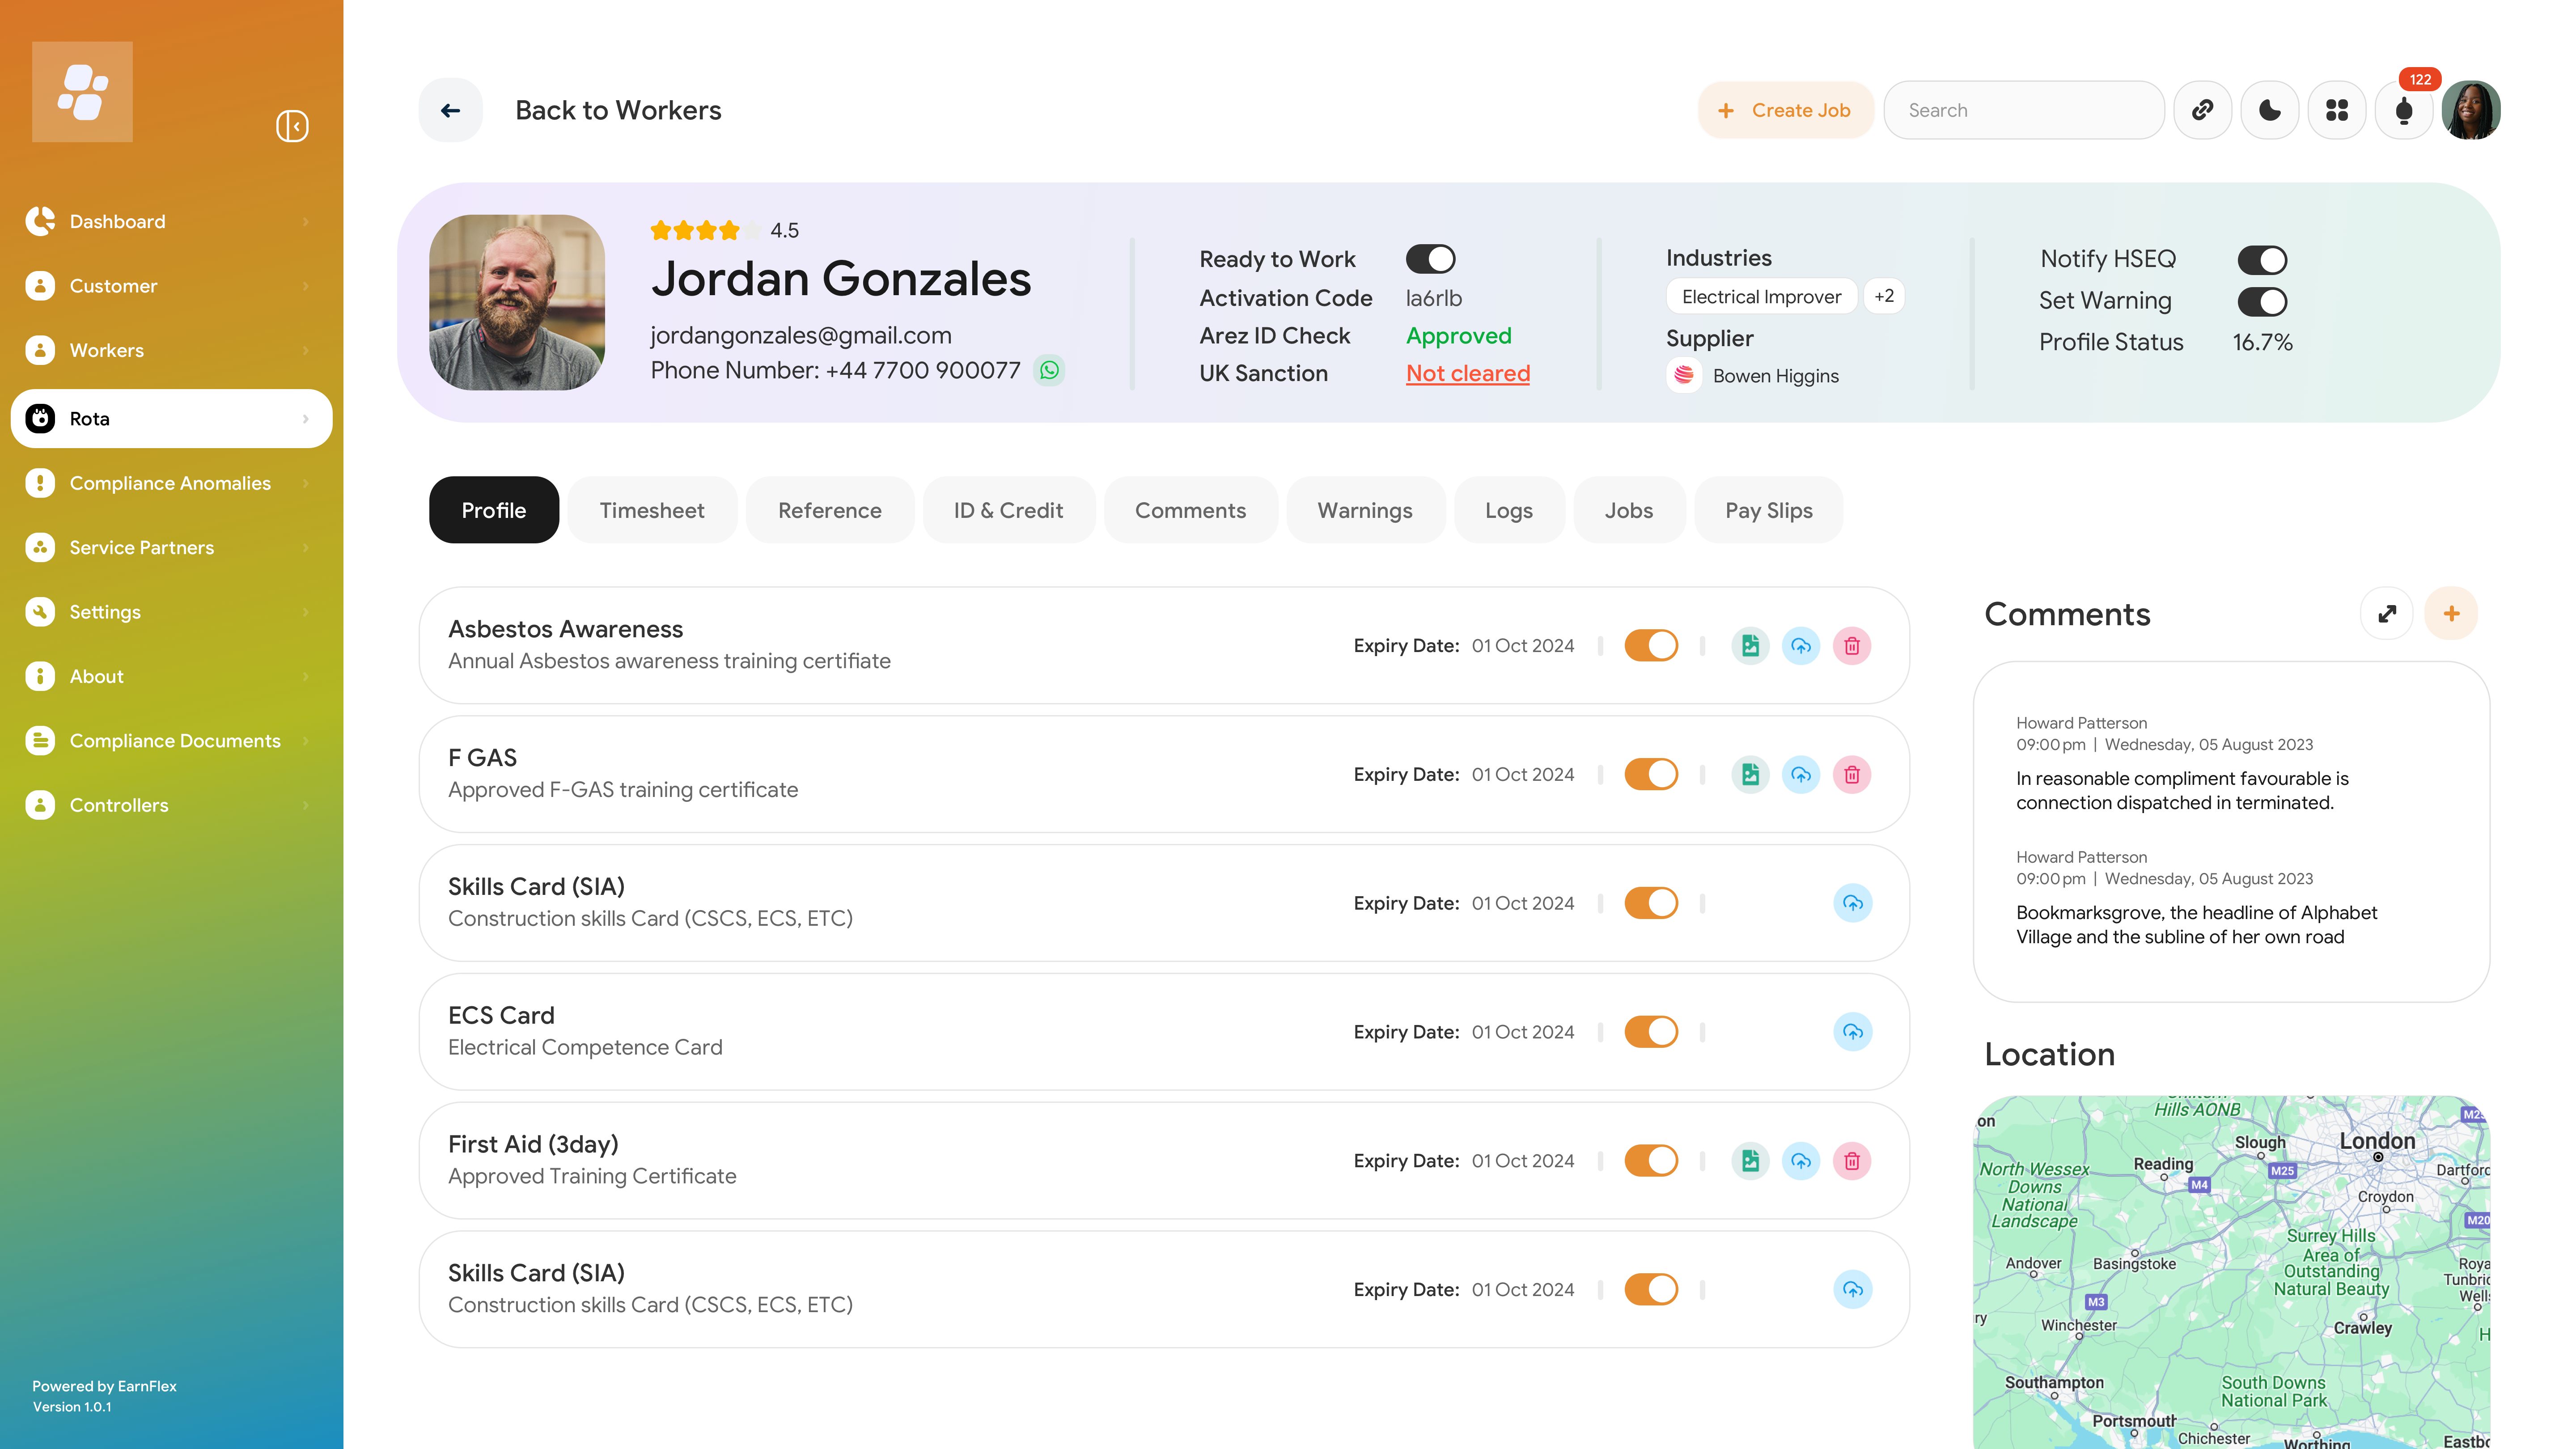The height and width of the screenshot is (1449, 2576).
Task: Expand Compliance Documents chevron
Action: pos(306,741)
